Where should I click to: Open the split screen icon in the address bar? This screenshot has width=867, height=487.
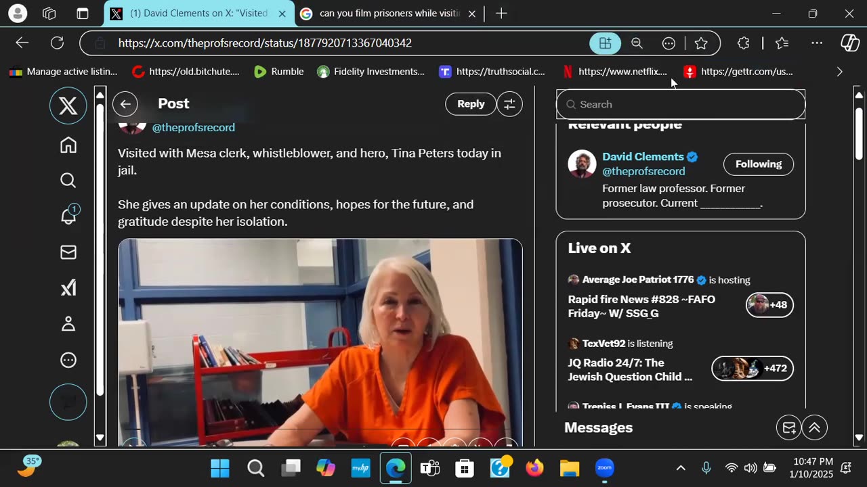tap(605, 43)
